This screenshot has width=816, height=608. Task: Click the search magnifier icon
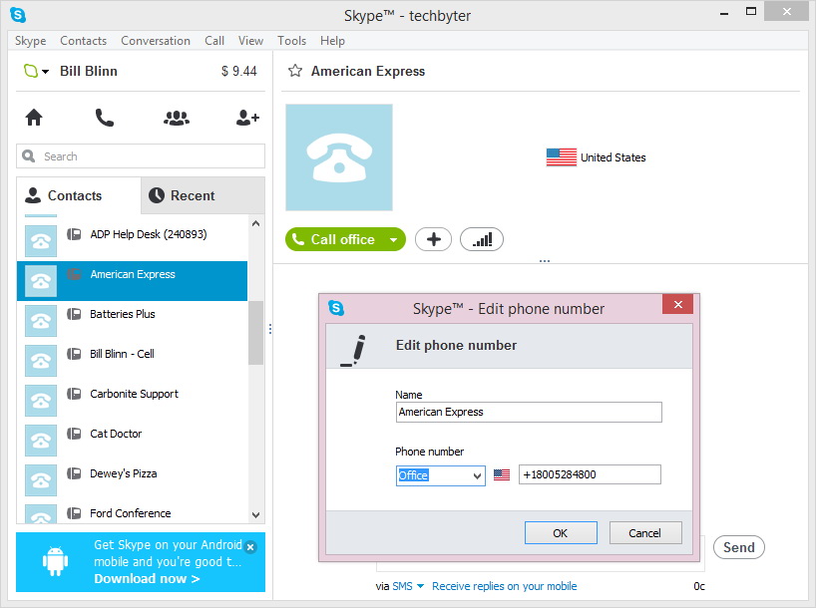[x=29, y=156]
